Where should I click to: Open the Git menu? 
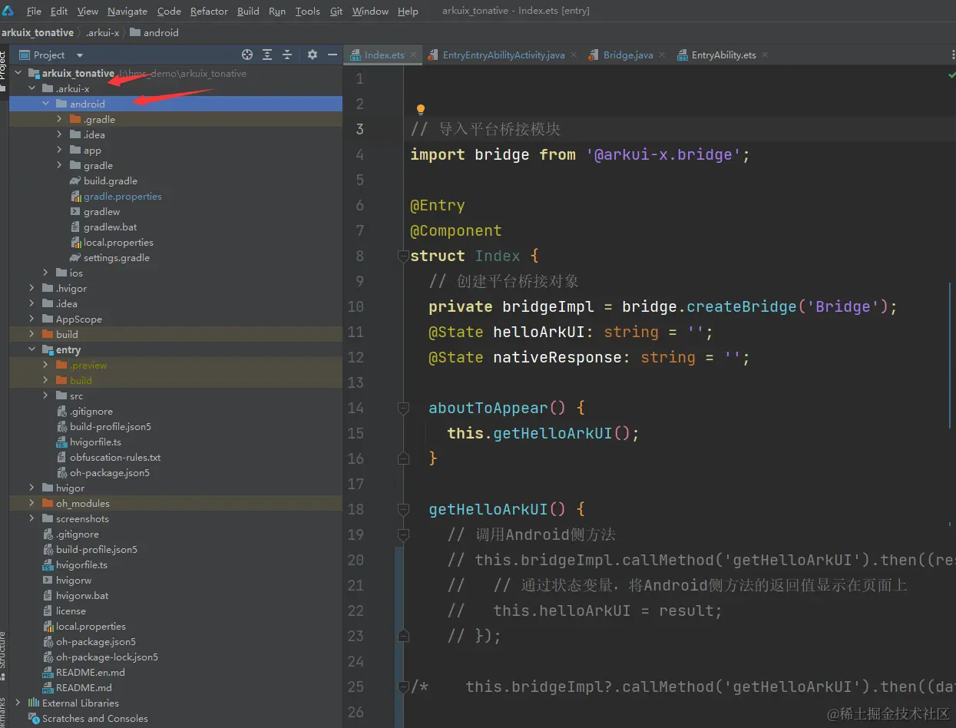(x=336, y=12)
